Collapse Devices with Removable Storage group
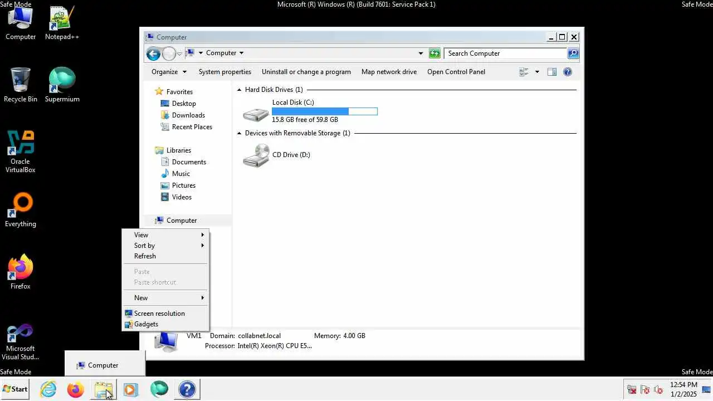 (240, 133)
